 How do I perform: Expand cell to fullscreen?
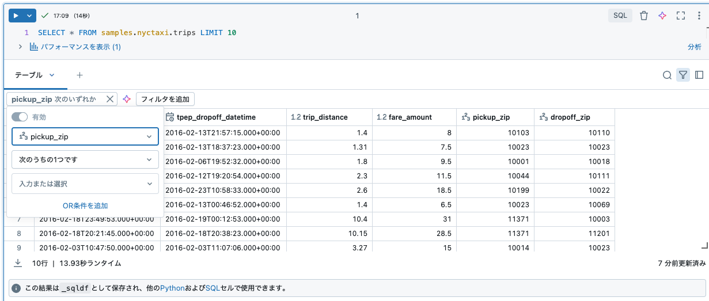click(x=681, y=16)
